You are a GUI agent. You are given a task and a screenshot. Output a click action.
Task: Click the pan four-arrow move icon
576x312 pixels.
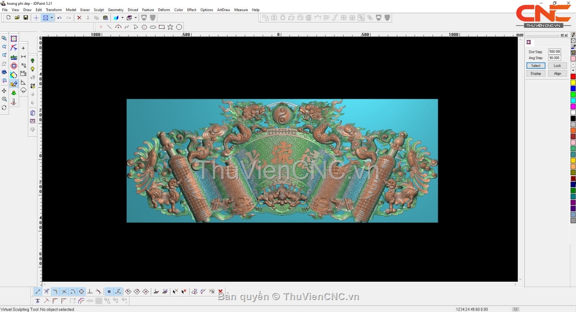(x=4, y=91)
